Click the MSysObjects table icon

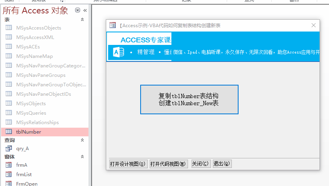point(9,103)
